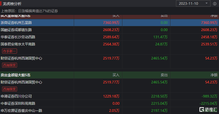The height and width of the screenshot is (114, 219).
Task: Click the 2.05万 buy amount
Action: [x=114, y=111]
